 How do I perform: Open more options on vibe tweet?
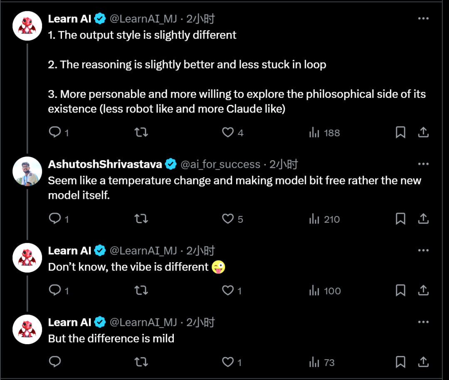(423, 250)
